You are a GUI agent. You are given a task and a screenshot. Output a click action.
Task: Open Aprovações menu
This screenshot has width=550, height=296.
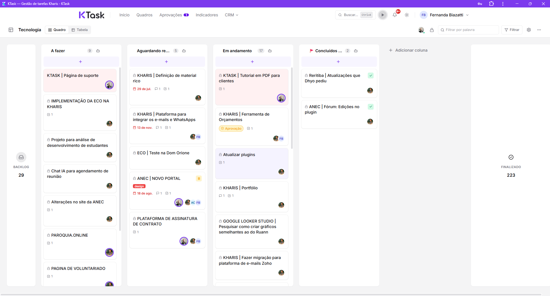coord(174,15)
